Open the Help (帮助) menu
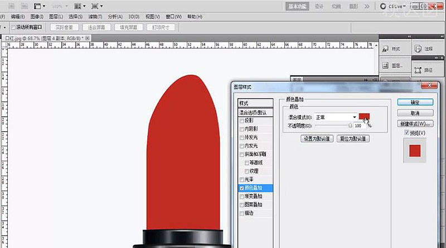The width and height of the screenshot is (446, 248). point(195,17)
